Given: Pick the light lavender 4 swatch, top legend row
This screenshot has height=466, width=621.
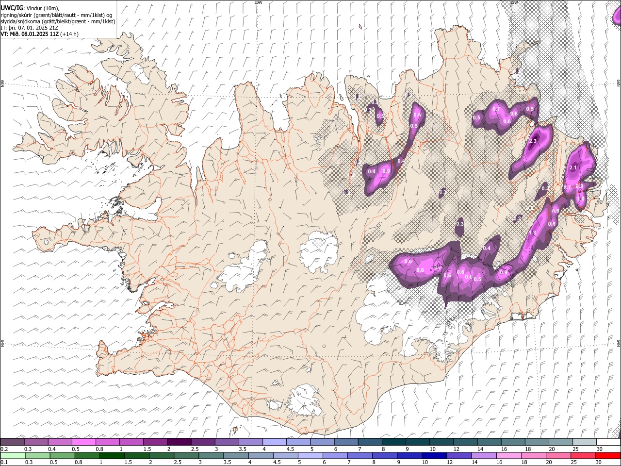Looking at the screenshot, I should [274, 442].
